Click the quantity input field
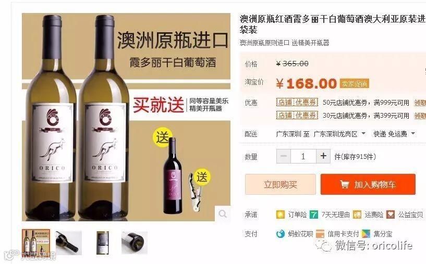The image size is (426, 264). point(303,156)
